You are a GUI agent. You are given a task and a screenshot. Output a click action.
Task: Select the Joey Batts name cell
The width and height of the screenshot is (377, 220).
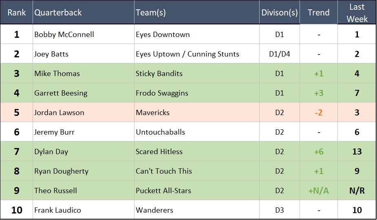[x=51, y=54]
